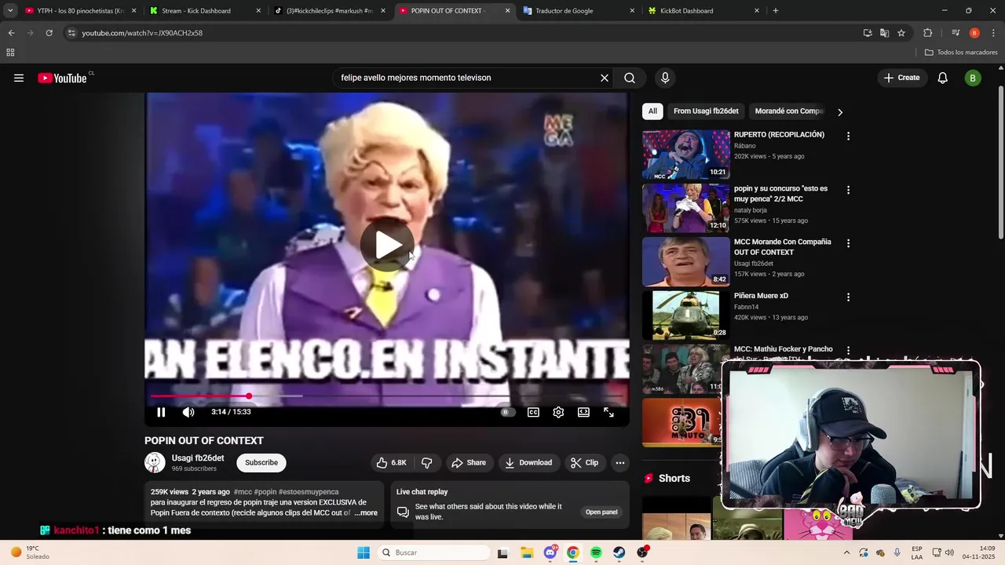This screenshot has width=1005, height=565.
Task: Switch to theater mode view
Action: tap(583, 412)
